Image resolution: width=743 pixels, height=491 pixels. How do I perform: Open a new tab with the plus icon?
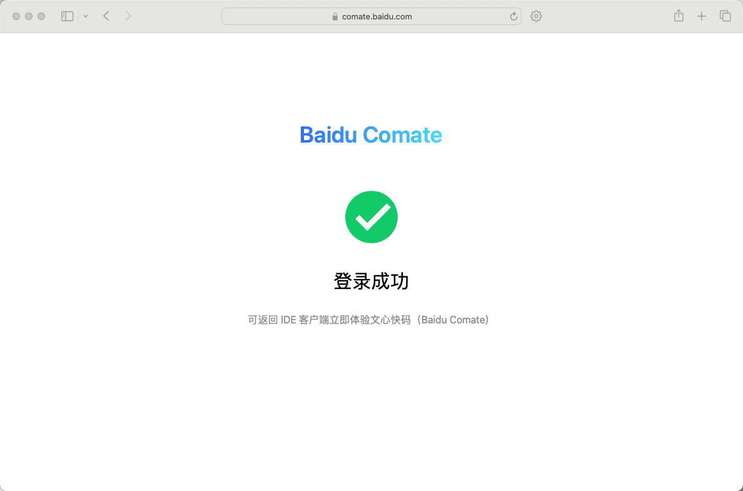(701, 16)
